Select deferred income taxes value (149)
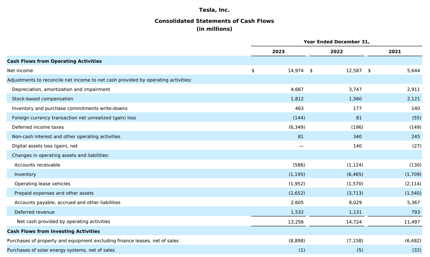Viewport: 430px width, 257px height. pos(415,127)
